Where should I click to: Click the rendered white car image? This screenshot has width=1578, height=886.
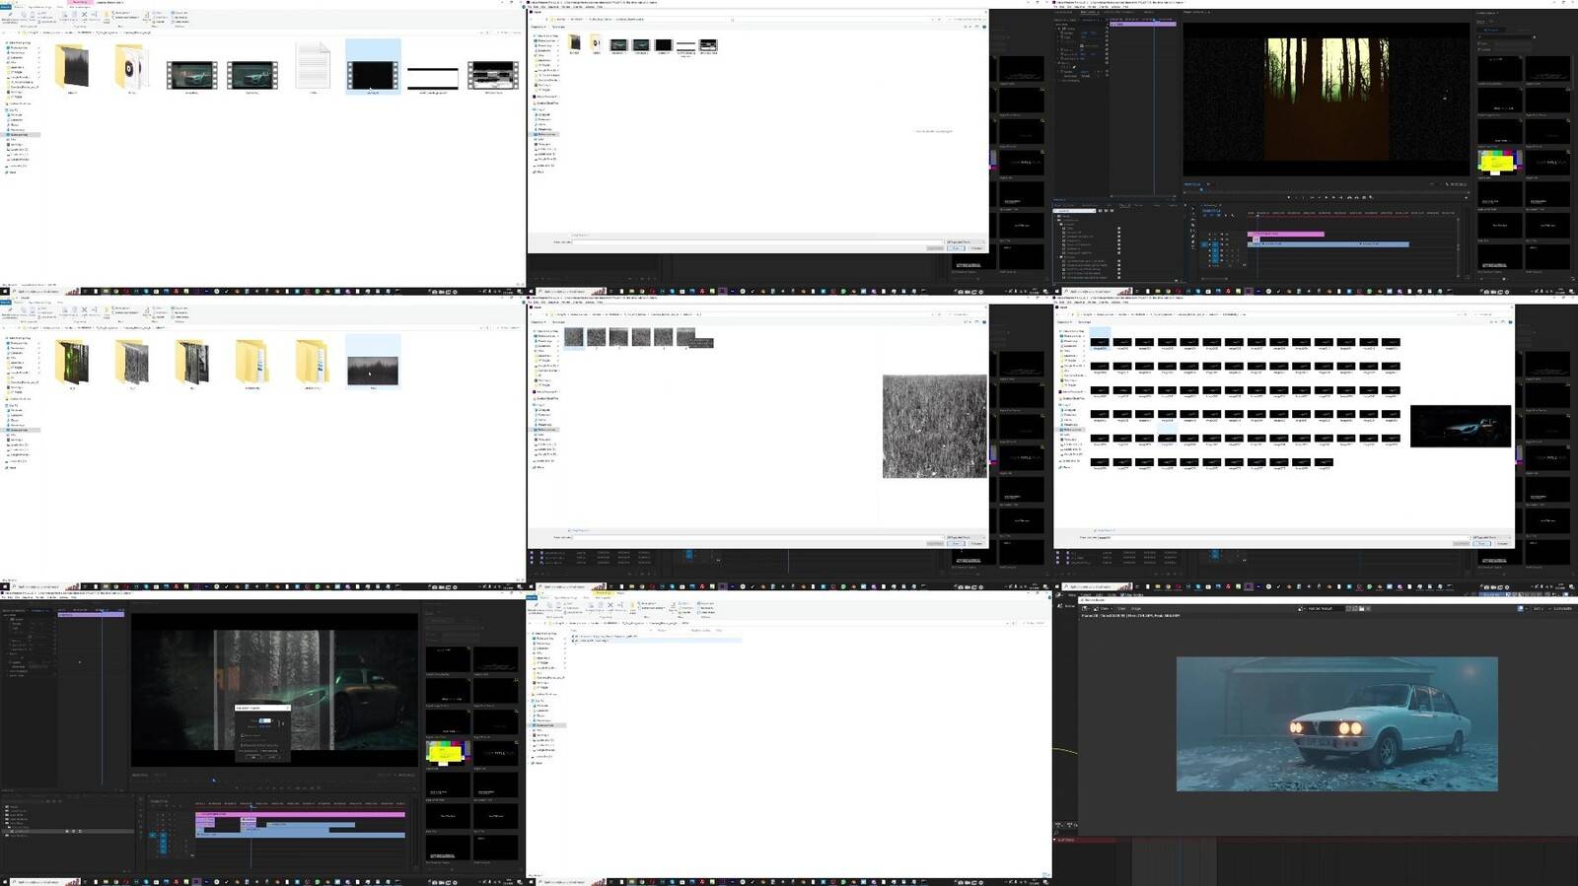(1336, 723)
